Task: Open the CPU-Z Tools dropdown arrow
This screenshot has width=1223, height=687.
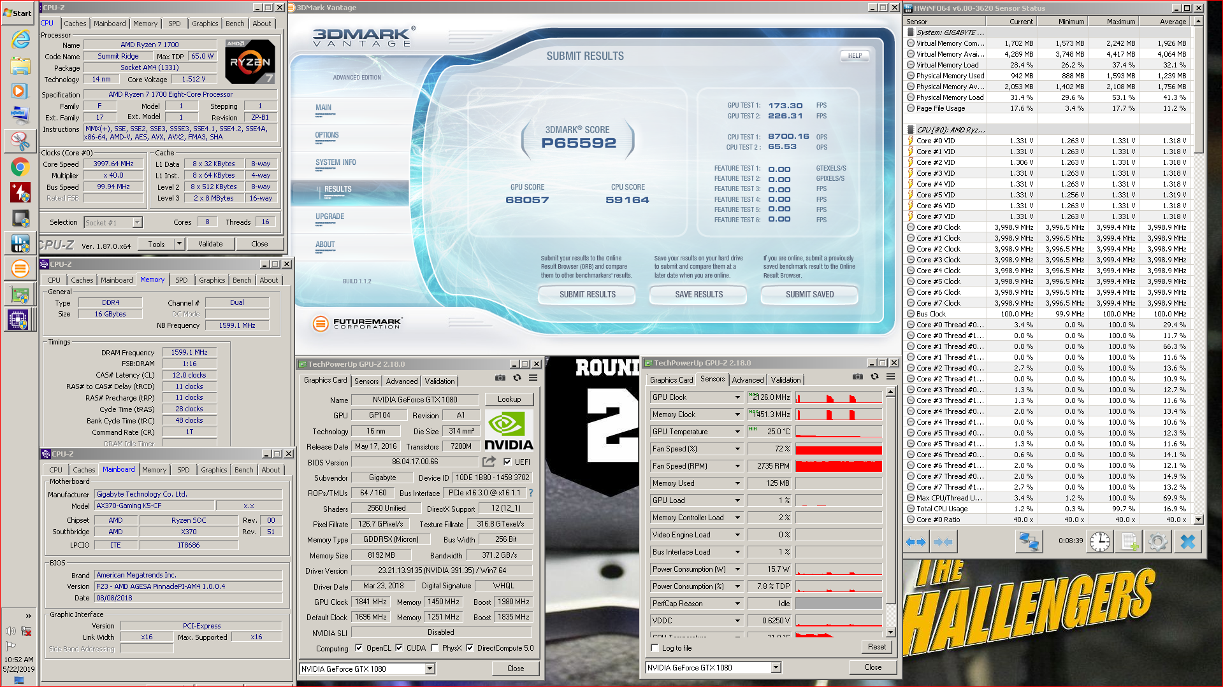Action: pos(179,244)
